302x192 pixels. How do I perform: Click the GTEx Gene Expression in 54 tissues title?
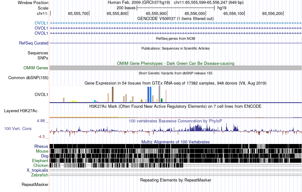175,83
